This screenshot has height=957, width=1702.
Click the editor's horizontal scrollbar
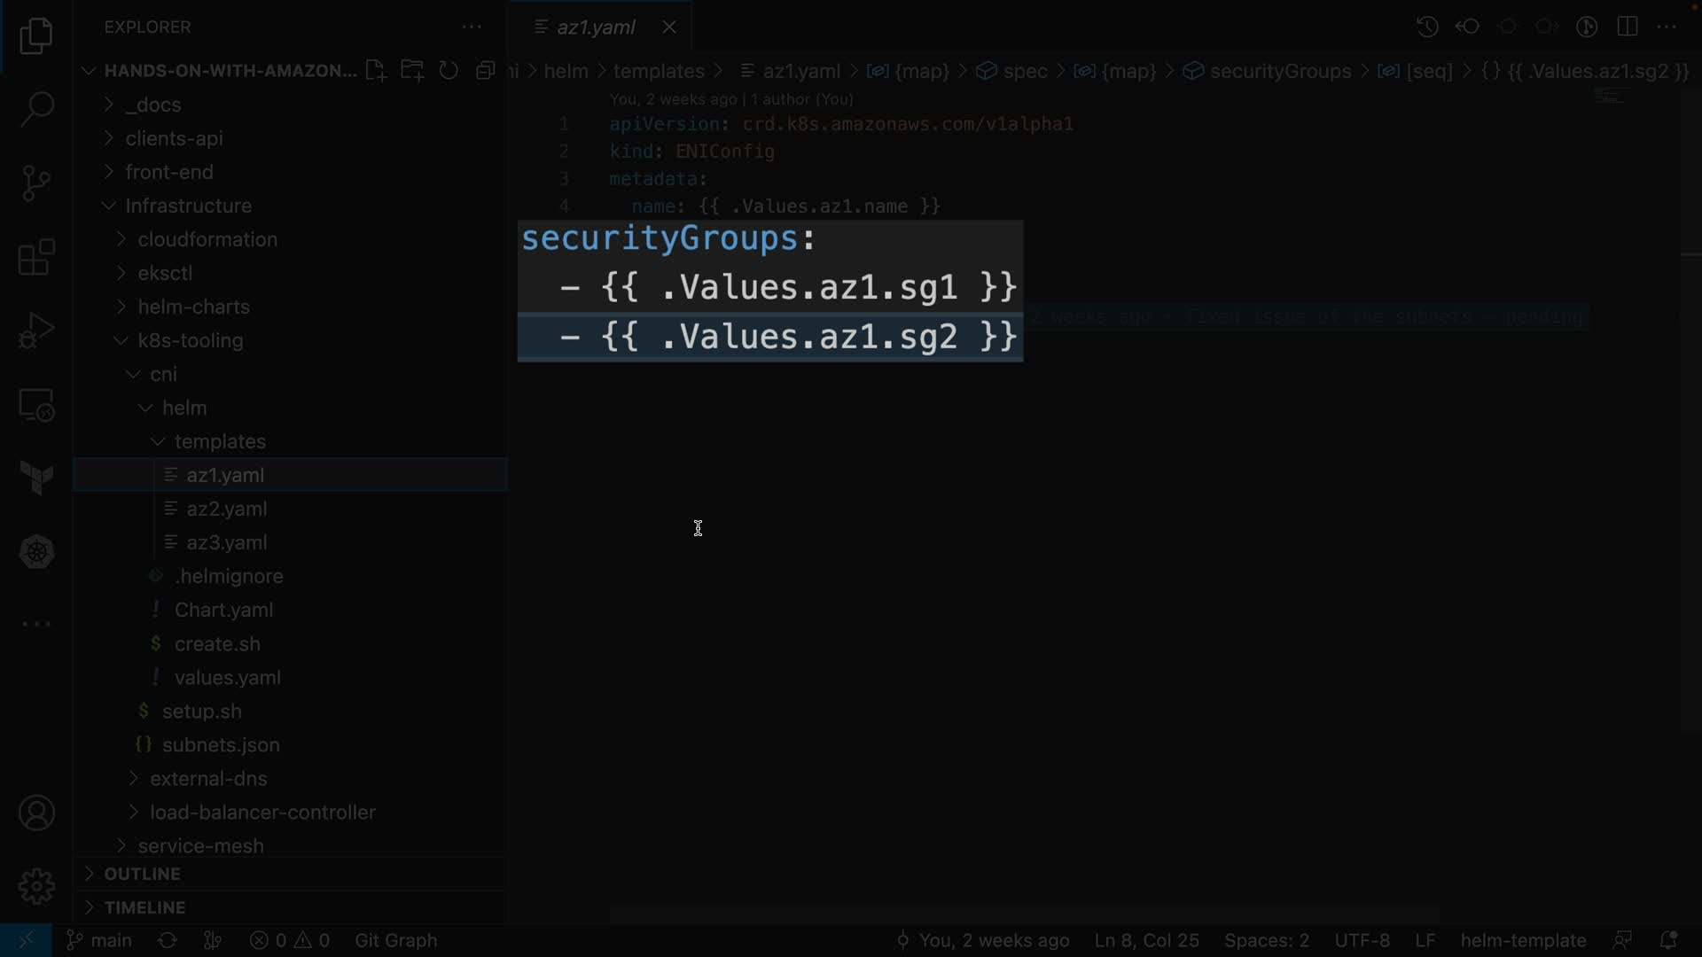click(x=1019, y=914)
